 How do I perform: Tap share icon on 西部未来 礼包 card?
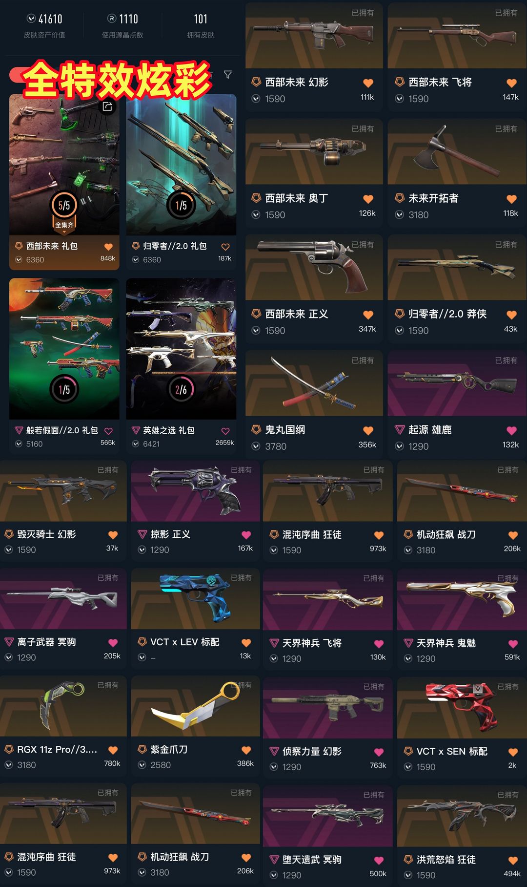pos(107,106)
